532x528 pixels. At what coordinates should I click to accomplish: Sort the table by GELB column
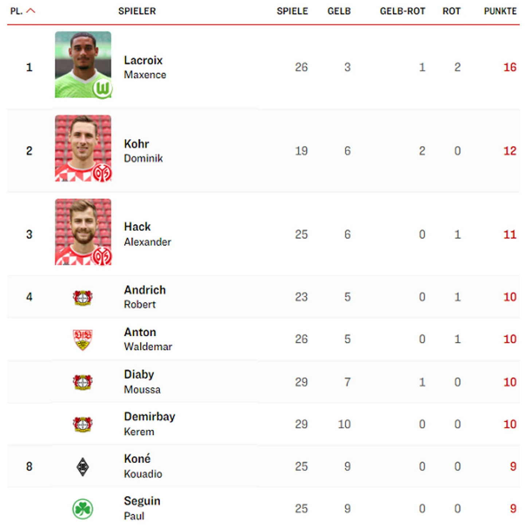[339, 11]
